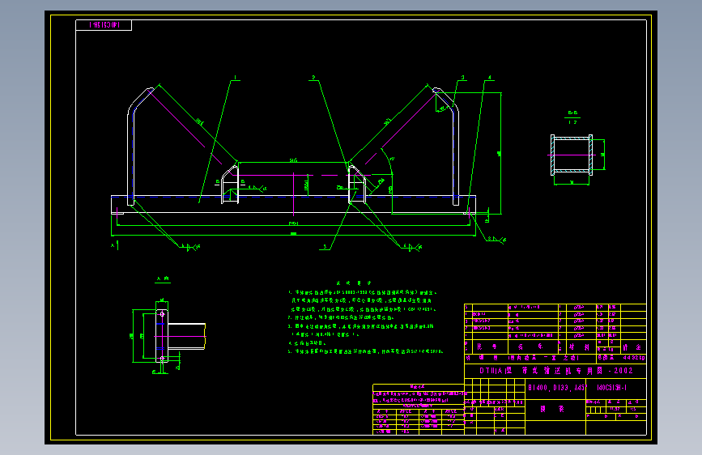This screenshot has height=455, width=702.
Task: Click part callout number 3
Action: (x=463, y=78)
